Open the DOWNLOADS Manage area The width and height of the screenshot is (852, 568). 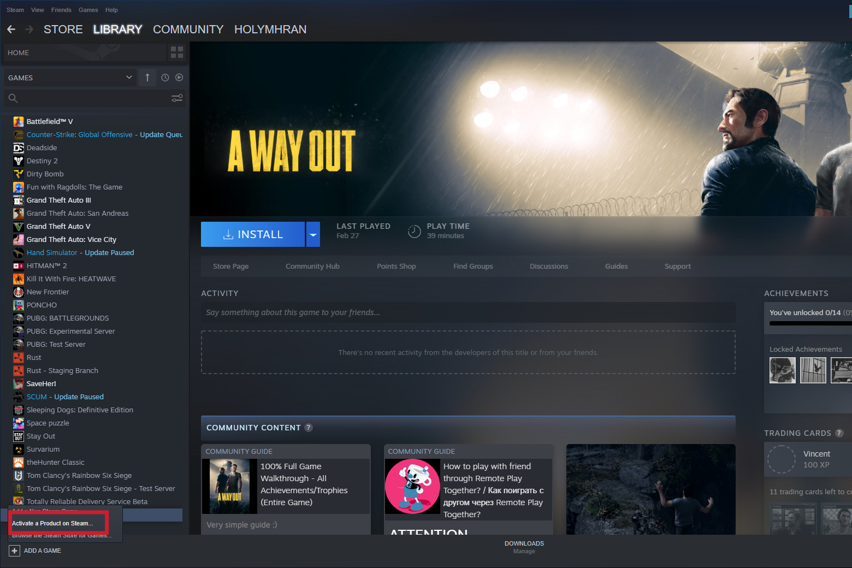pyautogui.click(x=524, y=547)
